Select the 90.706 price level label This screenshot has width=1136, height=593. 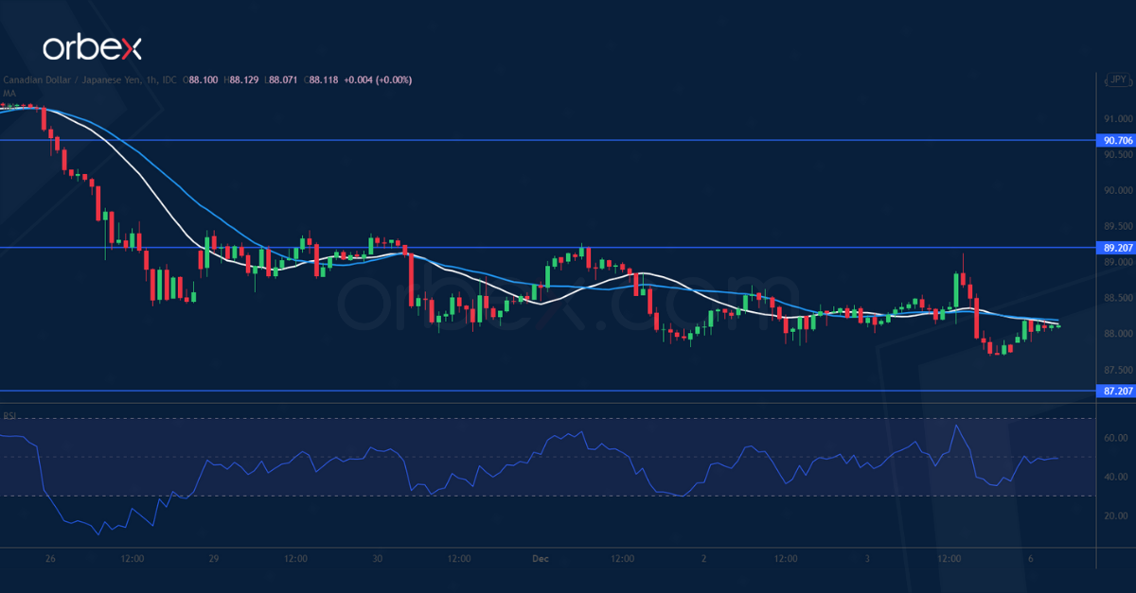point(1115,140)
